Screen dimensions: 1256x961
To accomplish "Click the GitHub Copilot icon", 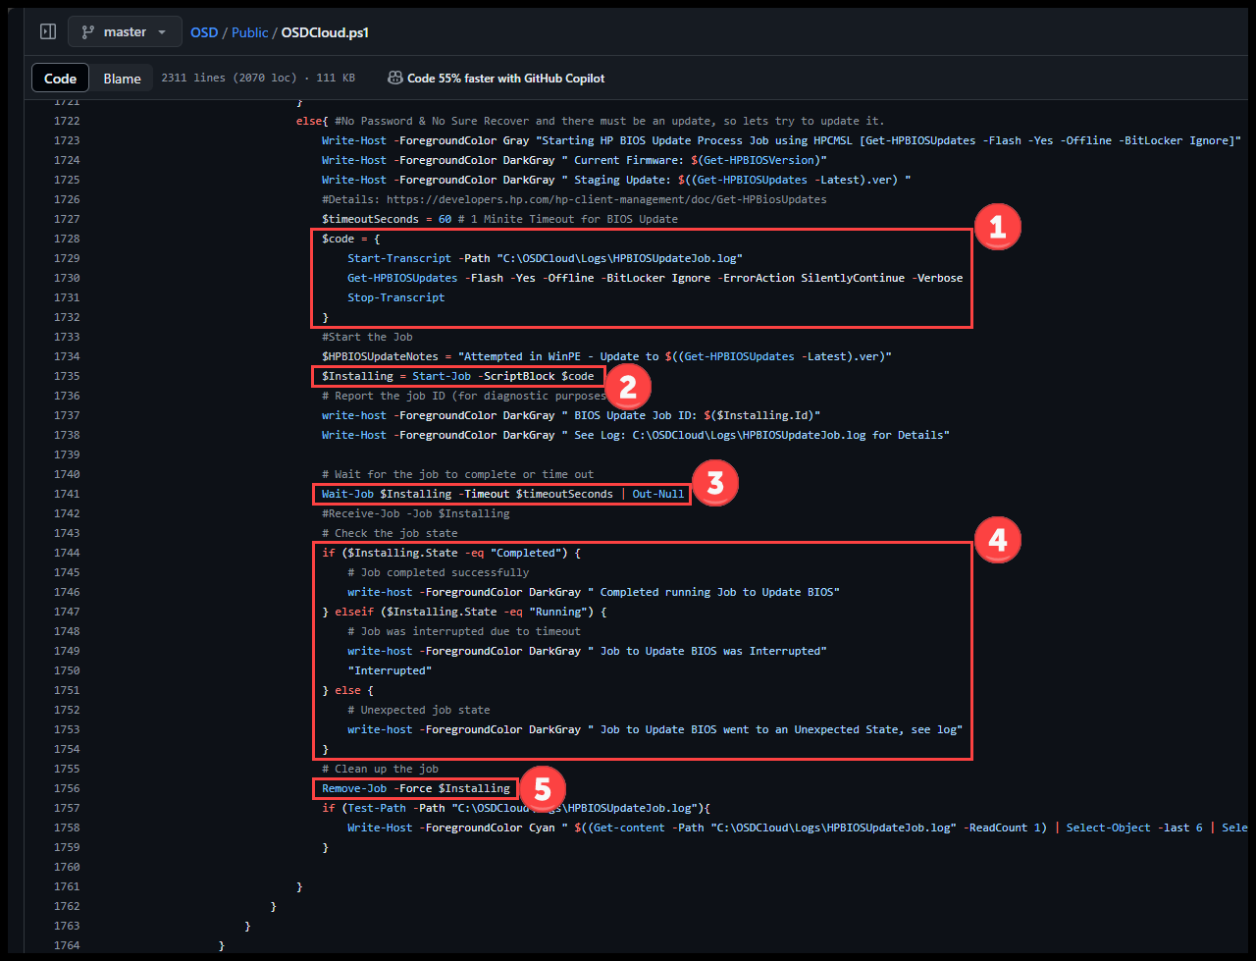I will click(394, 78).
